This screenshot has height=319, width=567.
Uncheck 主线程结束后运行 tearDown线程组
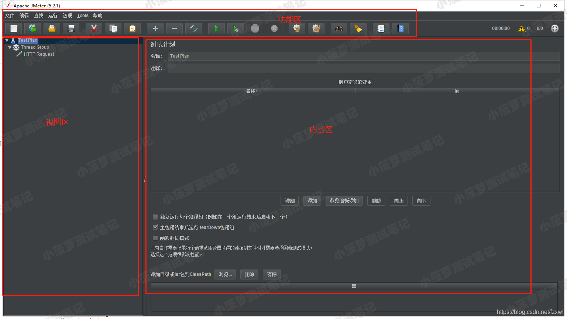pyautogui.click(x=155, y=227)
